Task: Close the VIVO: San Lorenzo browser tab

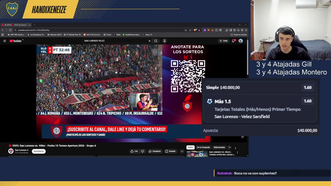Action: [x=29, y=25]
